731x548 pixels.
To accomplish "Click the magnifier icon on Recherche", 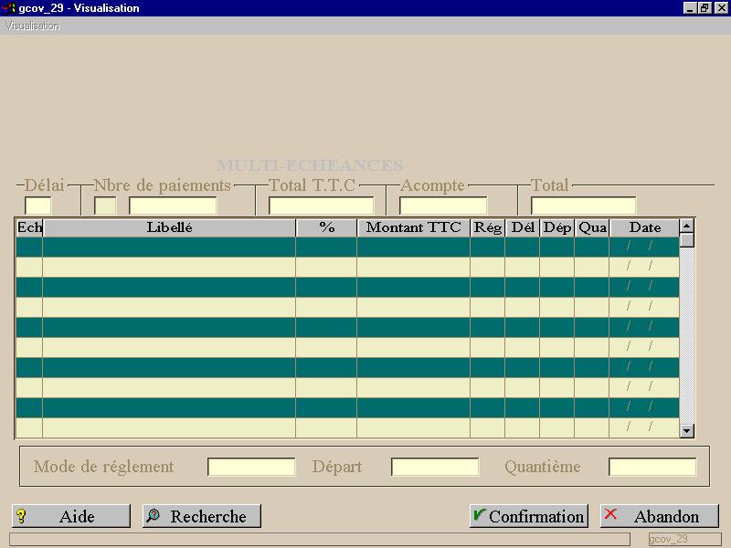I will click(x=153, y=515).
